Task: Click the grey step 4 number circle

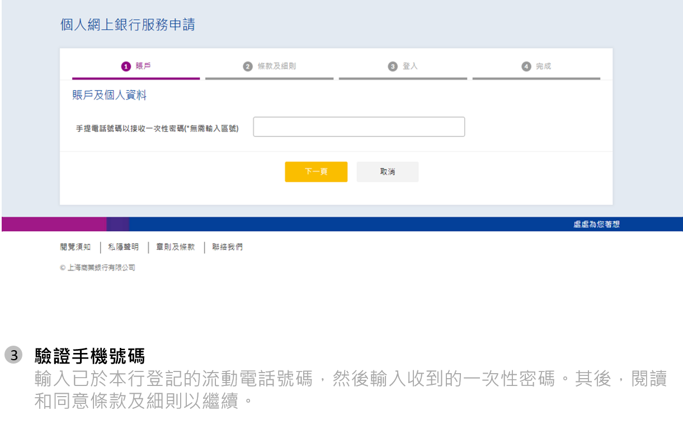Action: (x=526, y=67)
